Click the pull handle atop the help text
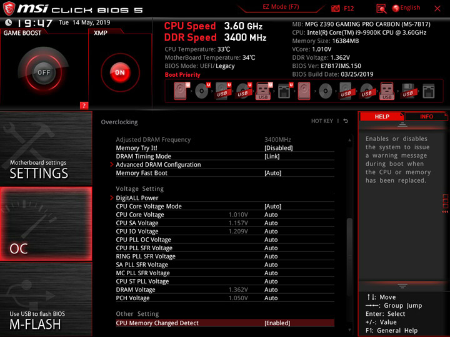The height and width of the screenshot is (337, 450). [402, 125]
